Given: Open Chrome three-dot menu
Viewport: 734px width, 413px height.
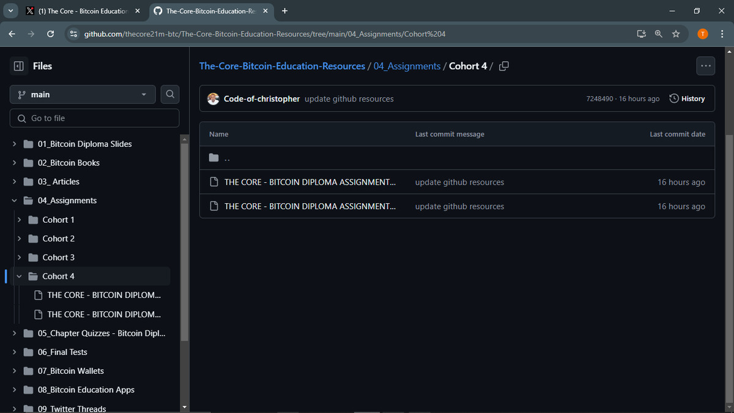Looking at the screenshot, I should [722, 34].
